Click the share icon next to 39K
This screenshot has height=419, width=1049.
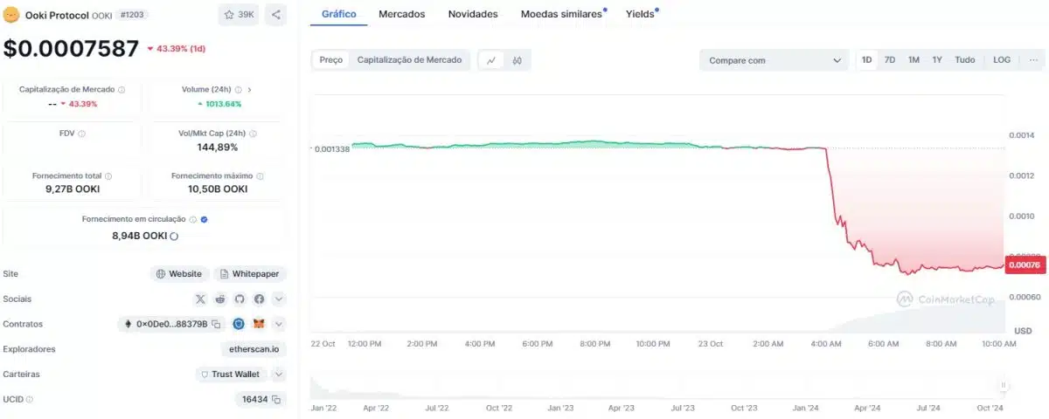click(x=275, y=15)
